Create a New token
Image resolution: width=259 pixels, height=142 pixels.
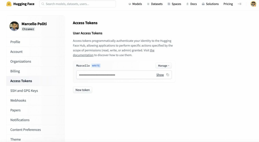[x=82, y=90]
